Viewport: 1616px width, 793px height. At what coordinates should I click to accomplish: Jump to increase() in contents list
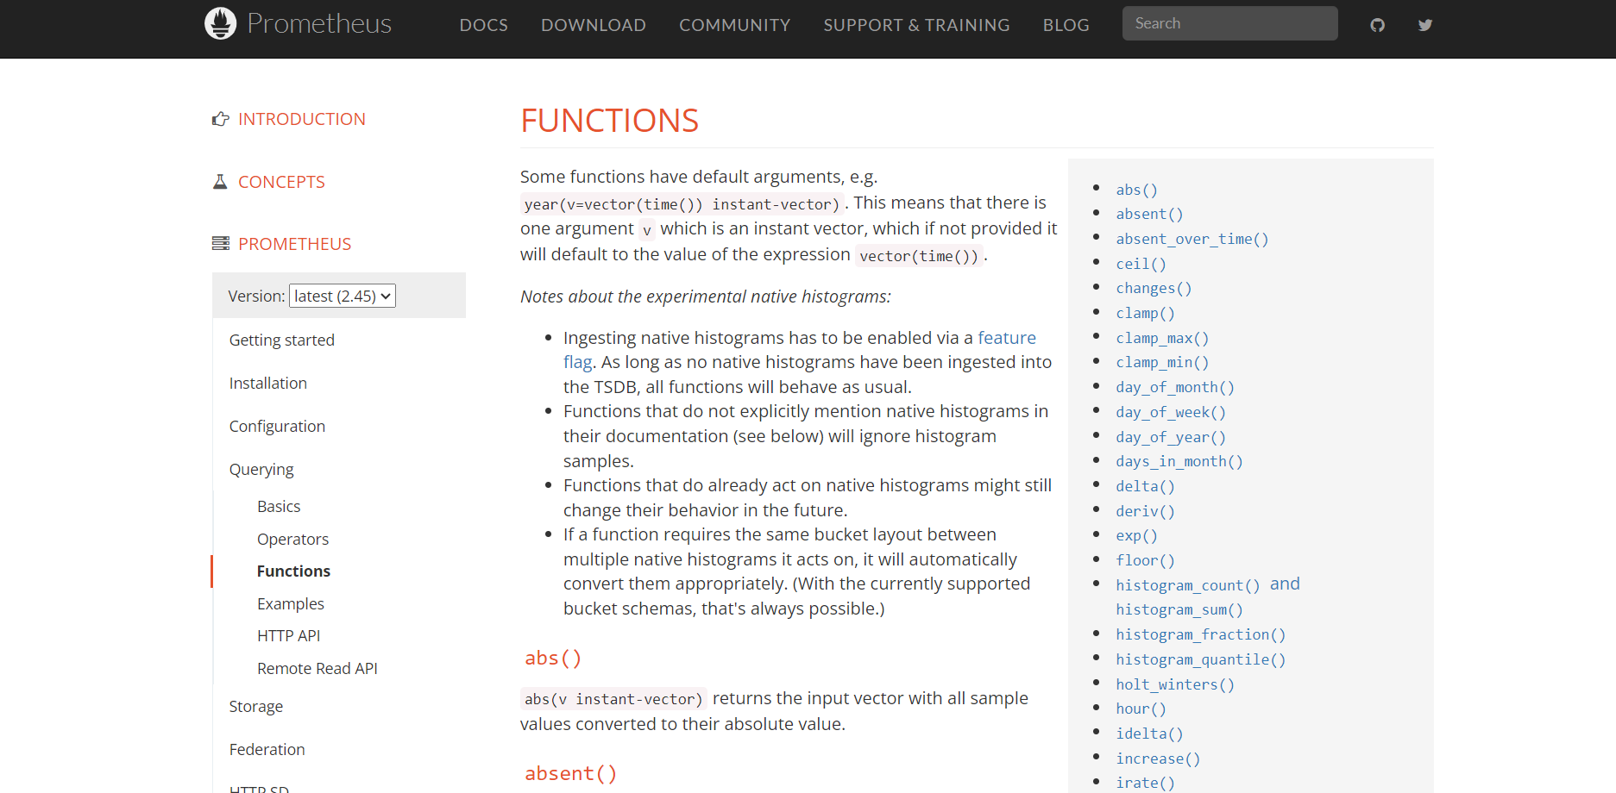point(1158,759)
